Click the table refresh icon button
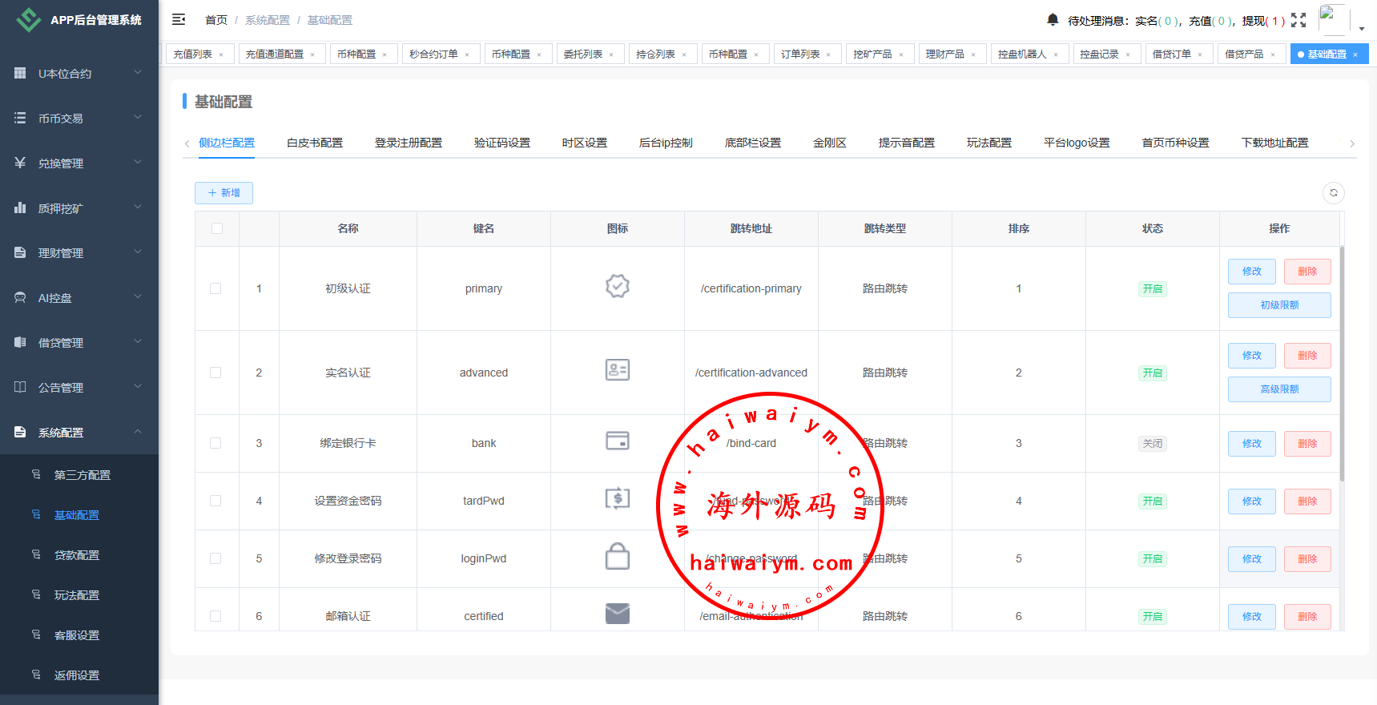1377x705 pixels. (1333, 192)
